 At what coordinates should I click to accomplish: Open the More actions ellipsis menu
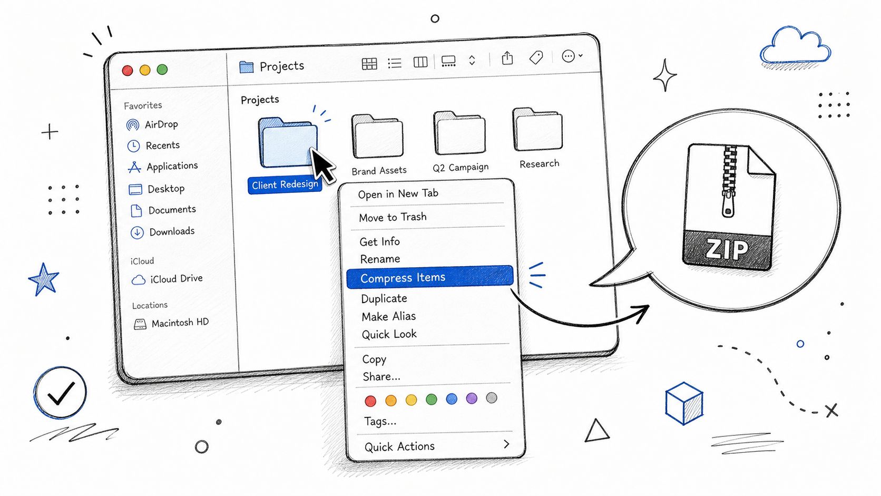[572, 56]
